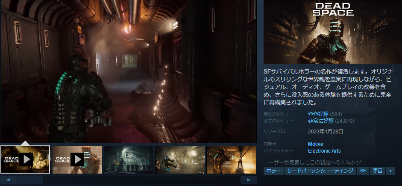Viewport: 402px width, 186px height.
Task: Click the 全てのレビュー label
Action: [279, 121]
